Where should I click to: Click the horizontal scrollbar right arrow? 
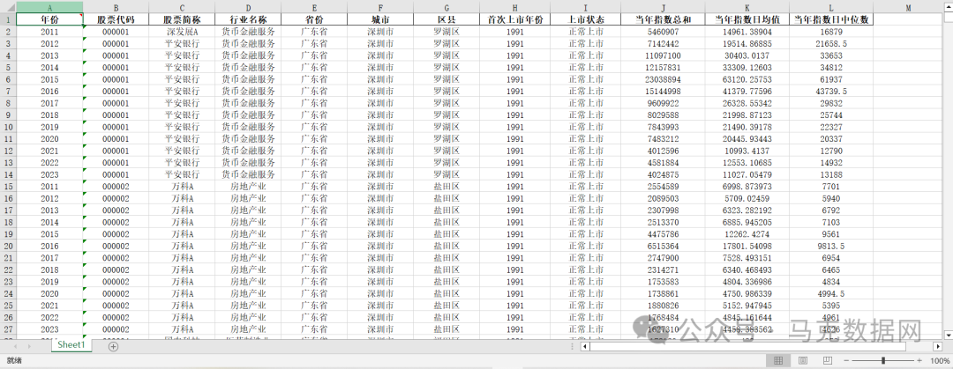pos(938,346)
